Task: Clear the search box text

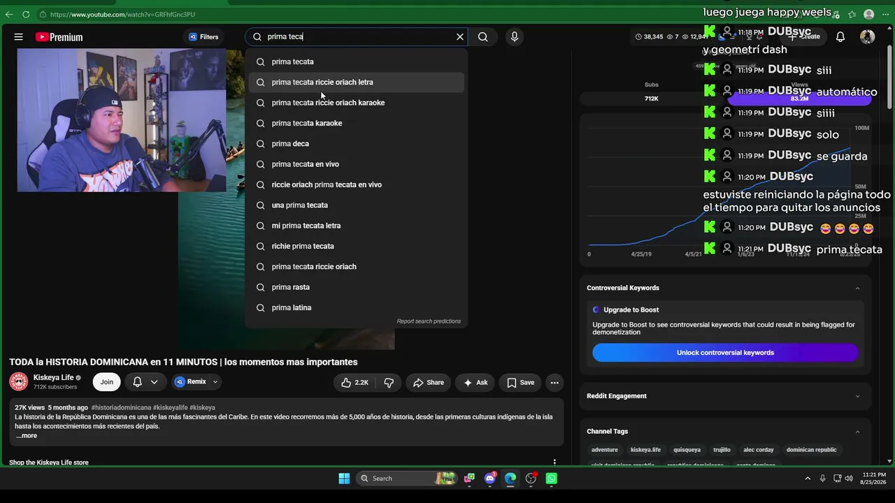Action: coord(460,37)
